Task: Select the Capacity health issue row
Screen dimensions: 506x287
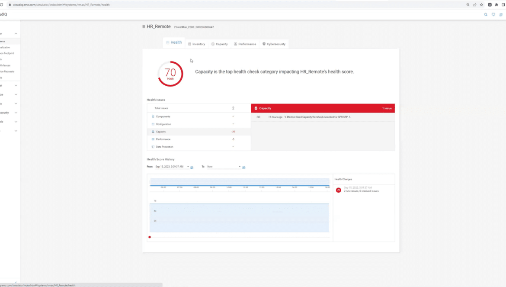Action: [199, 132]
